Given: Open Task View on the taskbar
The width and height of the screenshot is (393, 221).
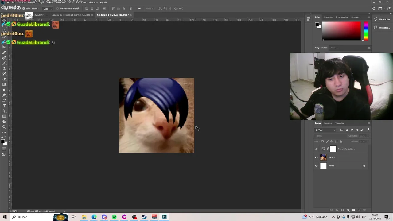Looking at the screenshot, I should (x=74, y=217).
